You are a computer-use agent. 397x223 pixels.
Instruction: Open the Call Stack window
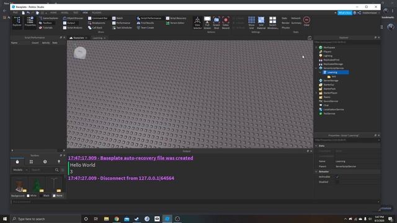(x=95, y=27)
